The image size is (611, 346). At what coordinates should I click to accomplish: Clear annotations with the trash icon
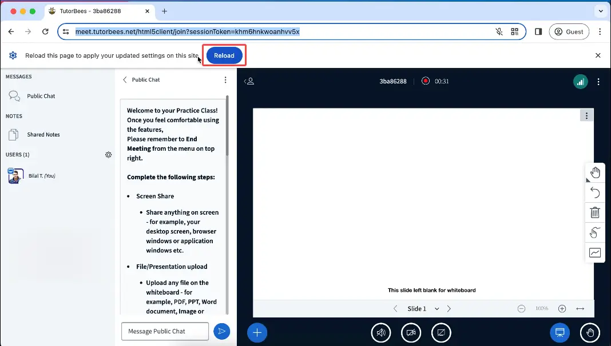[x=595, y=212]
